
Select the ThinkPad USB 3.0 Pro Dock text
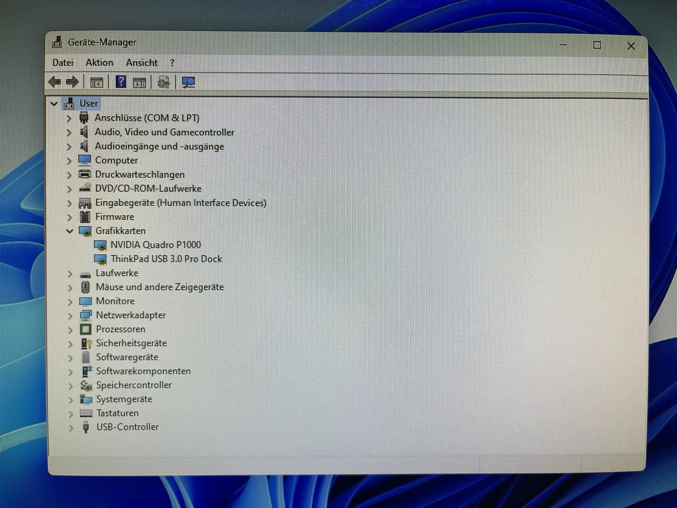(166, 259)
